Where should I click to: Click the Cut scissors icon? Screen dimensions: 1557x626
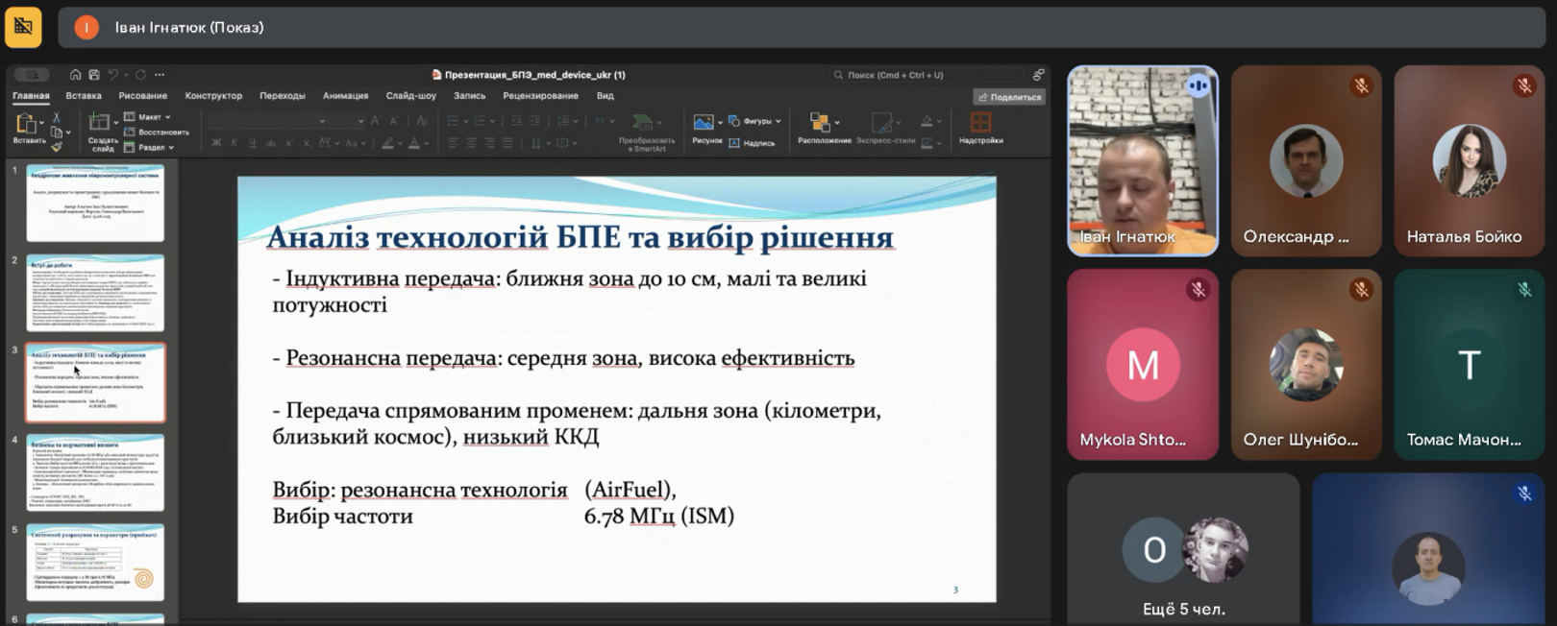(56, 117)
